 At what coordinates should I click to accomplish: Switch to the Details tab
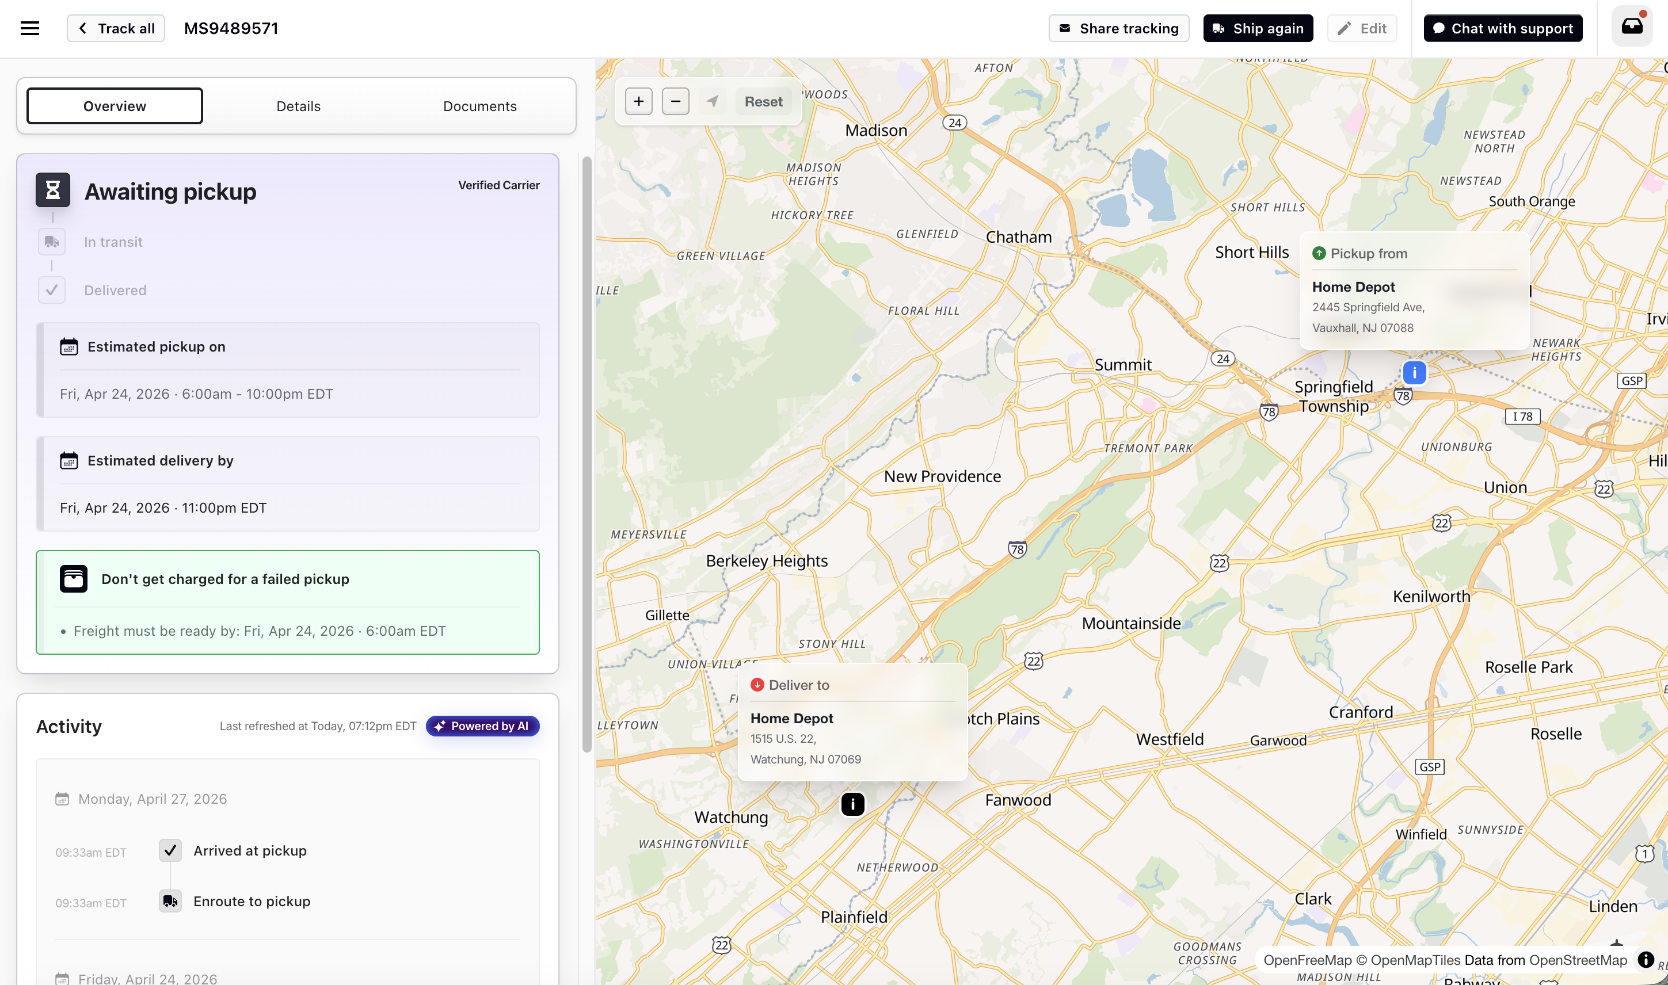pos(298,106)
